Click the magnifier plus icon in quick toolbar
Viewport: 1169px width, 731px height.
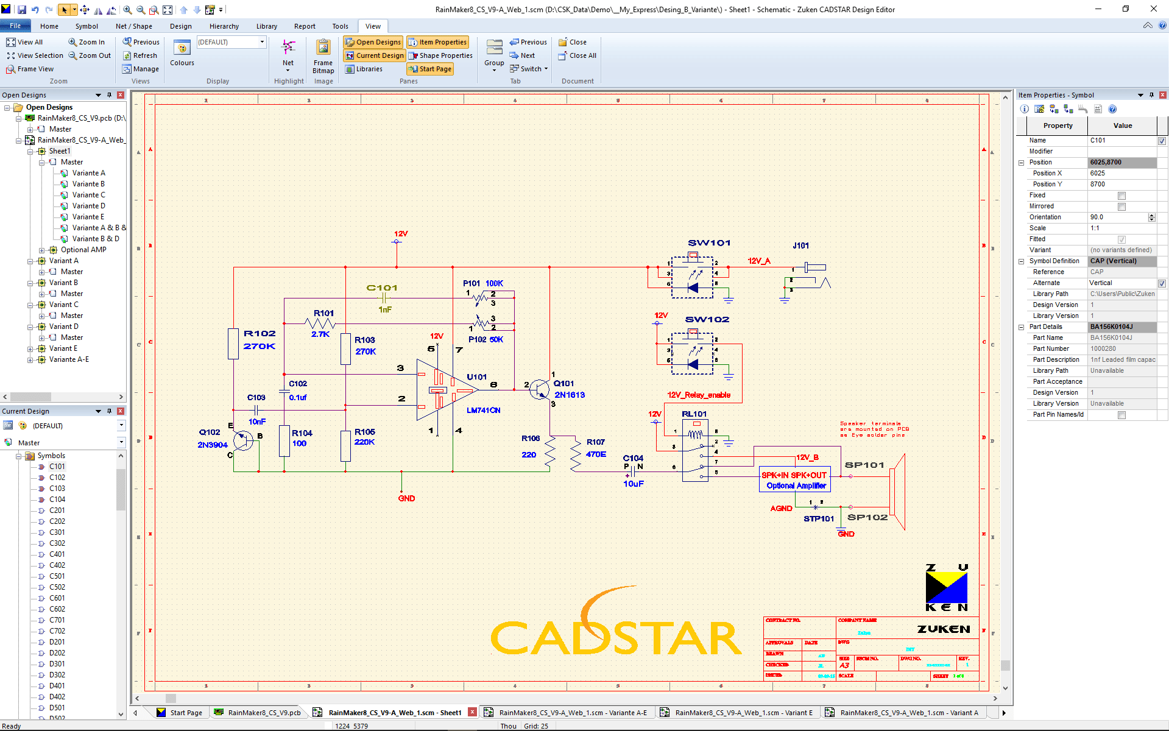[127, 10]
